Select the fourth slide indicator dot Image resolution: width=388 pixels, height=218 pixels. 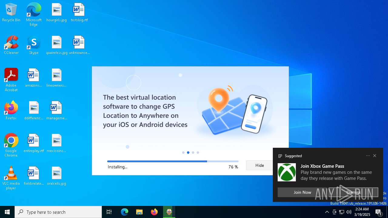click(198, 153)
